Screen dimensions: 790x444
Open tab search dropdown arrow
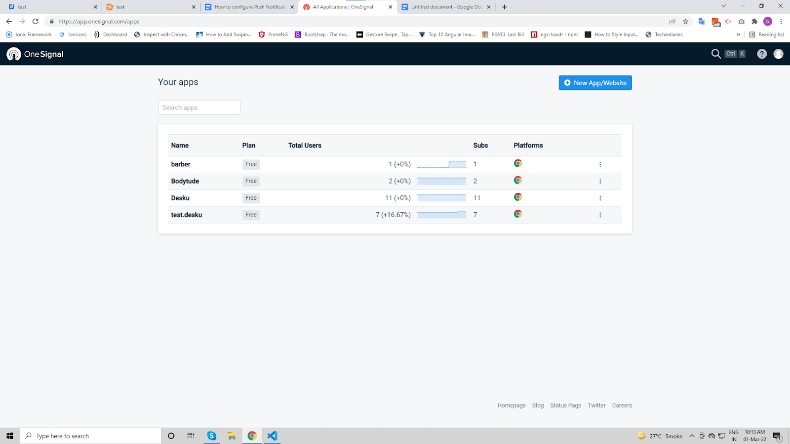click(723, 6)
